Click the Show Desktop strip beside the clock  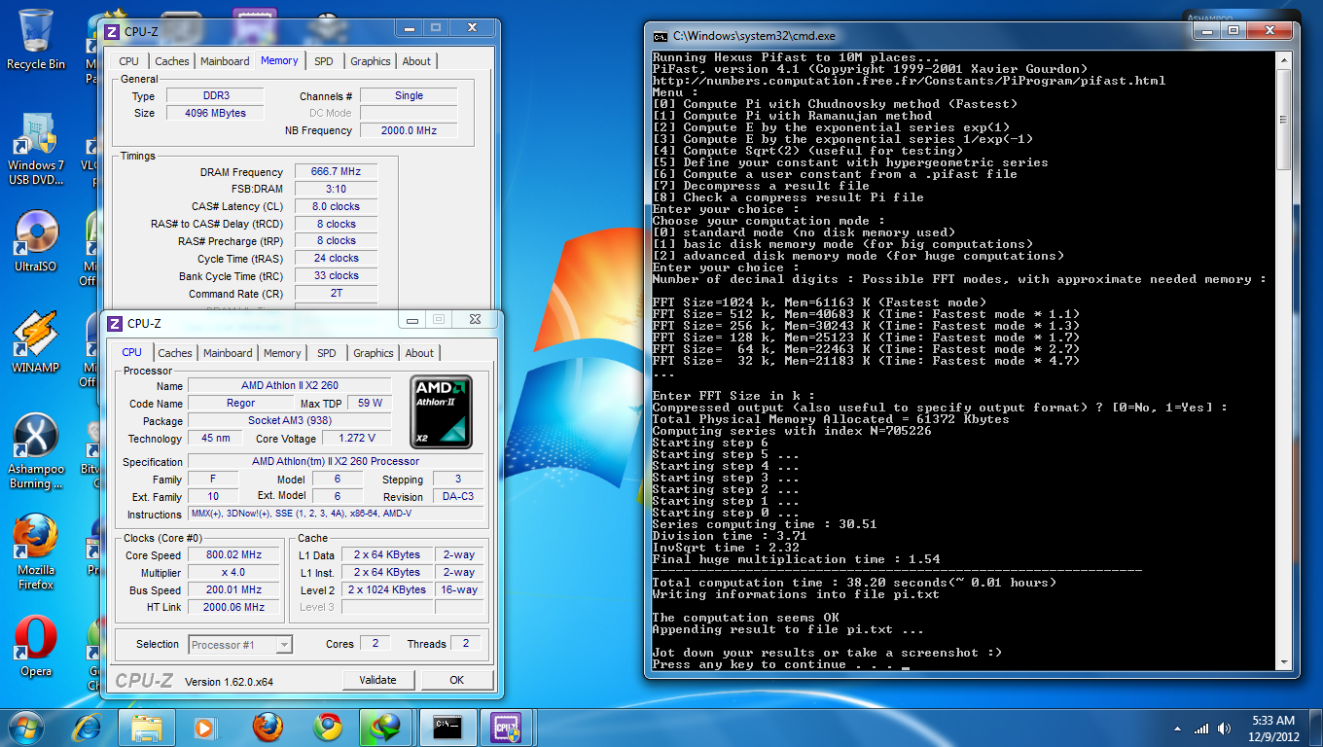click(1316, 728)
